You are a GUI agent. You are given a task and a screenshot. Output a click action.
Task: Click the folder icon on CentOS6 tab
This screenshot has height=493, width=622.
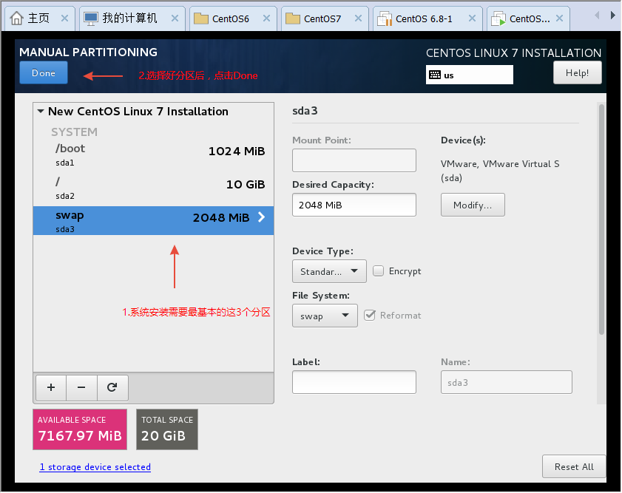pos(201,18)
